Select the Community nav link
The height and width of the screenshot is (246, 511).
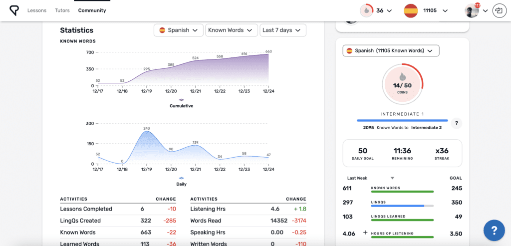(92, 10)
